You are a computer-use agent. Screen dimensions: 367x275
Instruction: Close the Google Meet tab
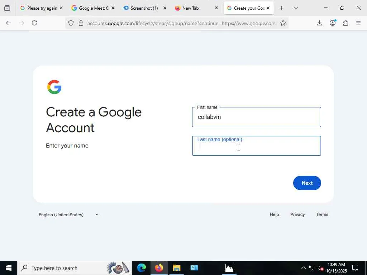113,8
